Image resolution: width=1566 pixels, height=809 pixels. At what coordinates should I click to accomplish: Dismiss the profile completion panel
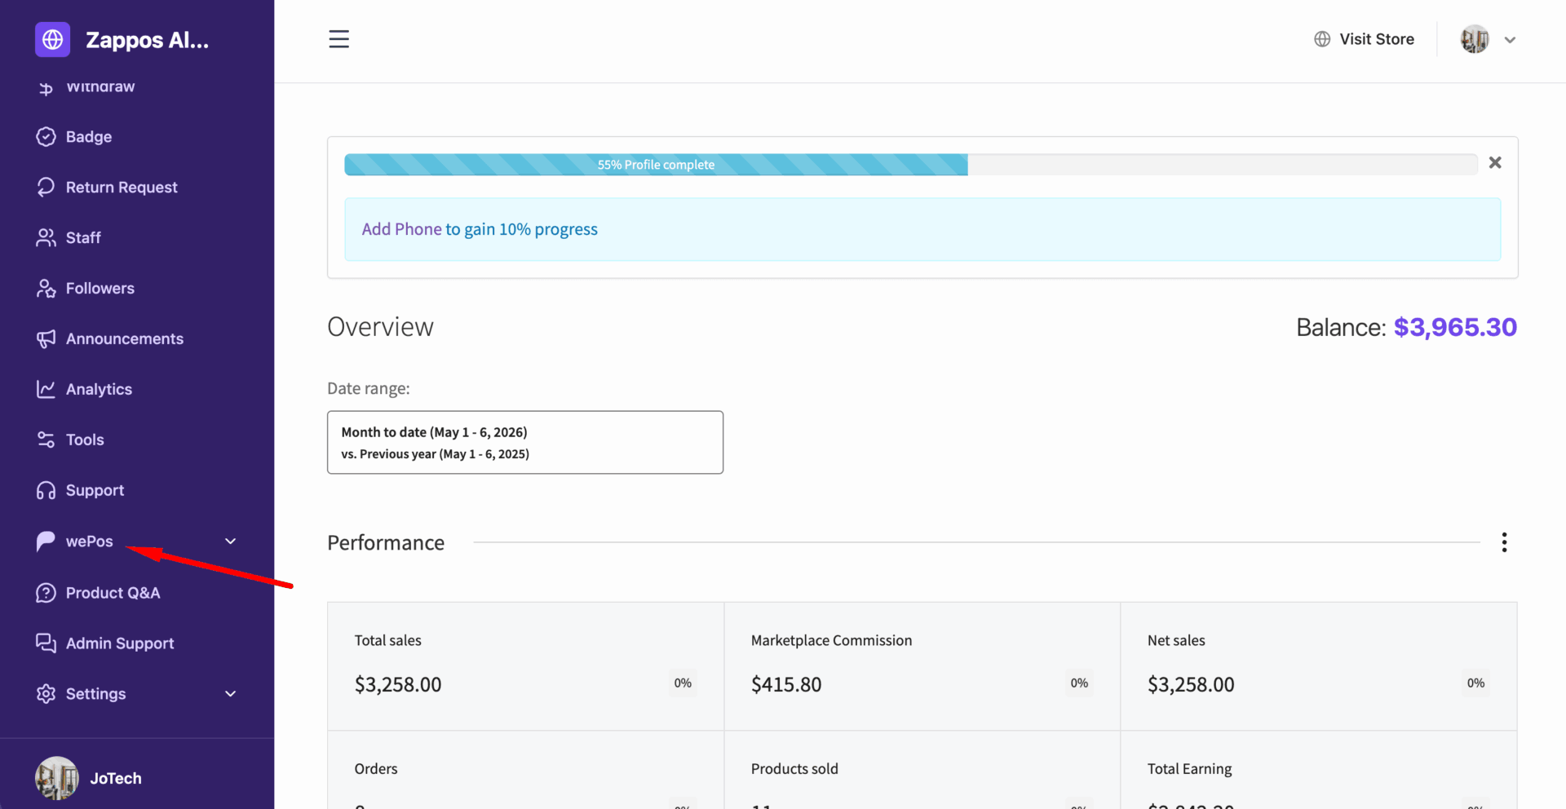pyautogui.click(x=1495, y=163)
